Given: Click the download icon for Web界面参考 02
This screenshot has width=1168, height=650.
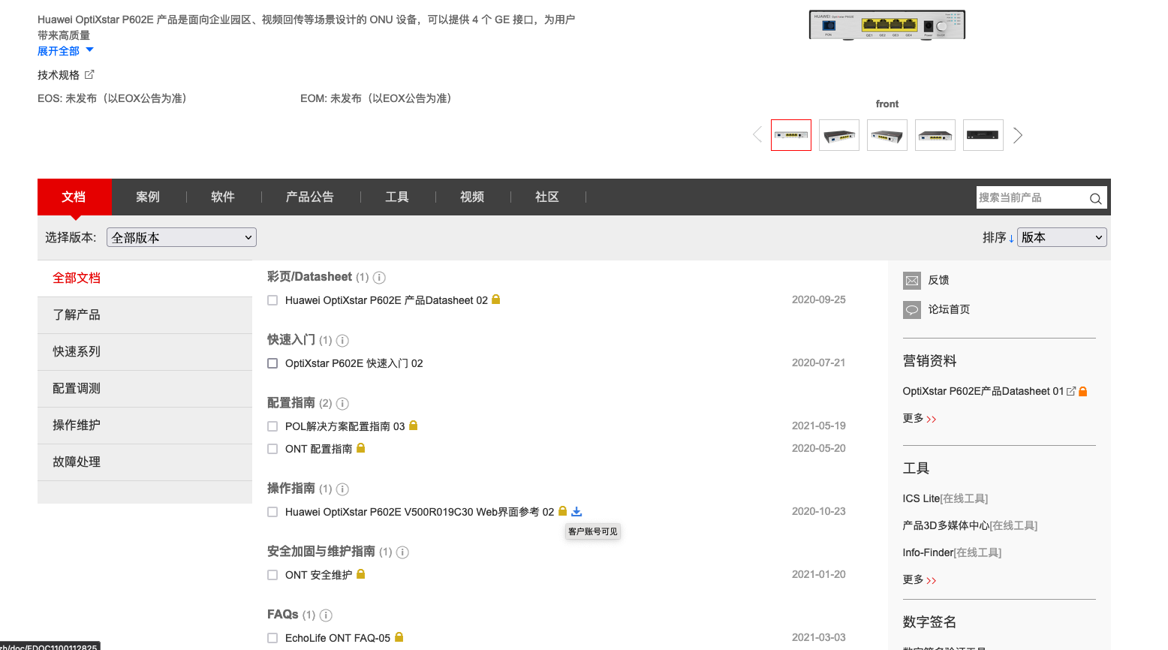Looking at the screenshot, I should click(576, 511).
